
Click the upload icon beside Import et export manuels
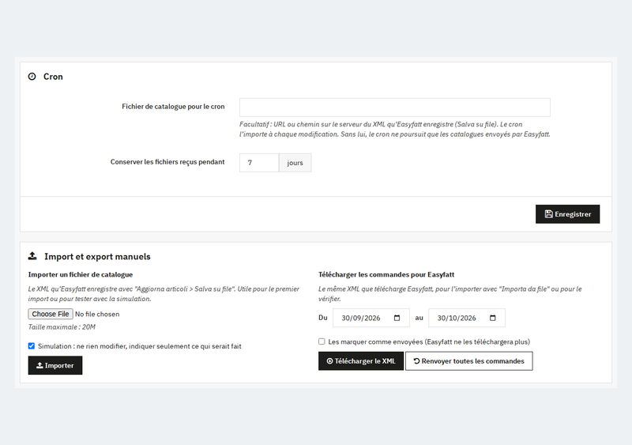32,256
